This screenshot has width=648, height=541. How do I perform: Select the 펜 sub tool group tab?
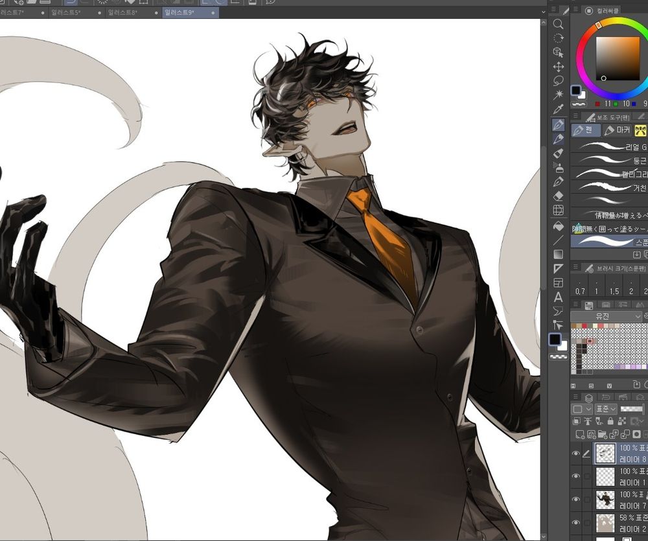[584, 130]
